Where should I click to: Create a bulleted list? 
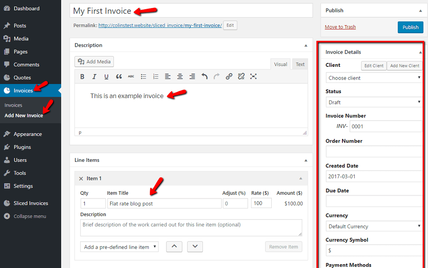[x=143, y=76]
